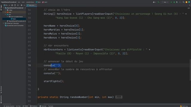The width and height of the screenshot is (191, 107).
Task: Run with coverage using the shield icon
Action: [177, 2]
